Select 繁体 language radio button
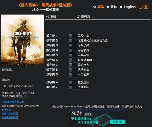The height and width of the screenshot is (127, 152). 108,7
